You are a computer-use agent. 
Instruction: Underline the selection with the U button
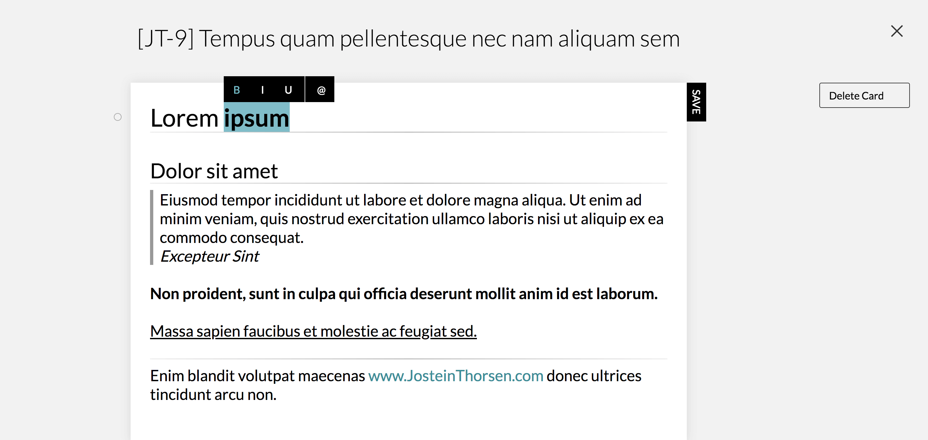pos(288,90)
